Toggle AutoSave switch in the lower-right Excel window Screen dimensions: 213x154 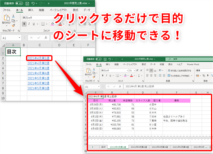[x=99, y=59]
